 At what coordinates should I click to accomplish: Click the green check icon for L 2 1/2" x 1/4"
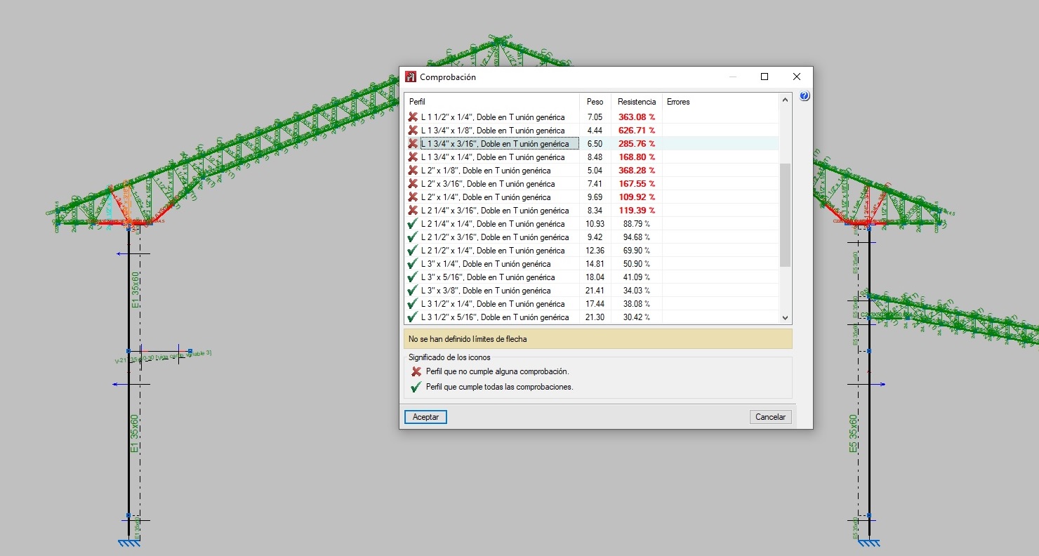413,251
